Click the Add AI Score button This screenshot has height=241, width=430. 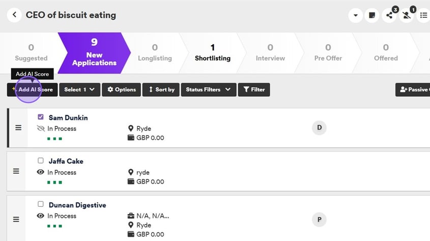tap(33, 90)
